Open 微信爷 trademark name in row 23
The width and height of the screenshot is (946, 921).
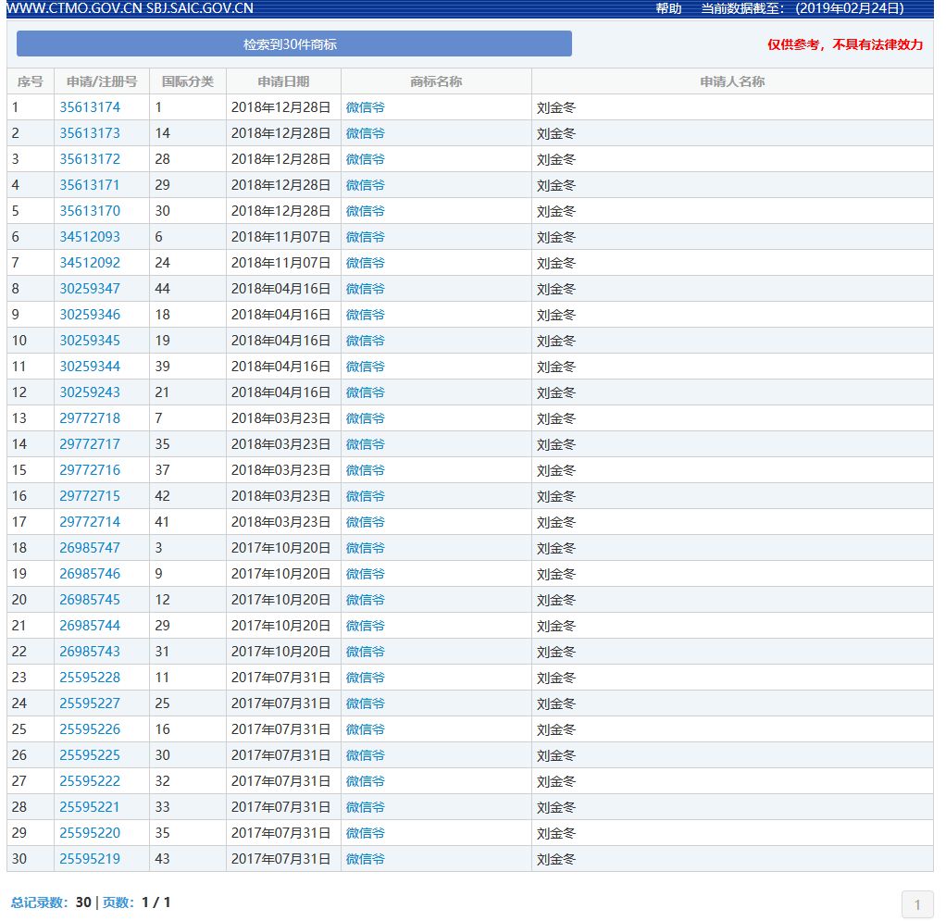tap(366, 678)
